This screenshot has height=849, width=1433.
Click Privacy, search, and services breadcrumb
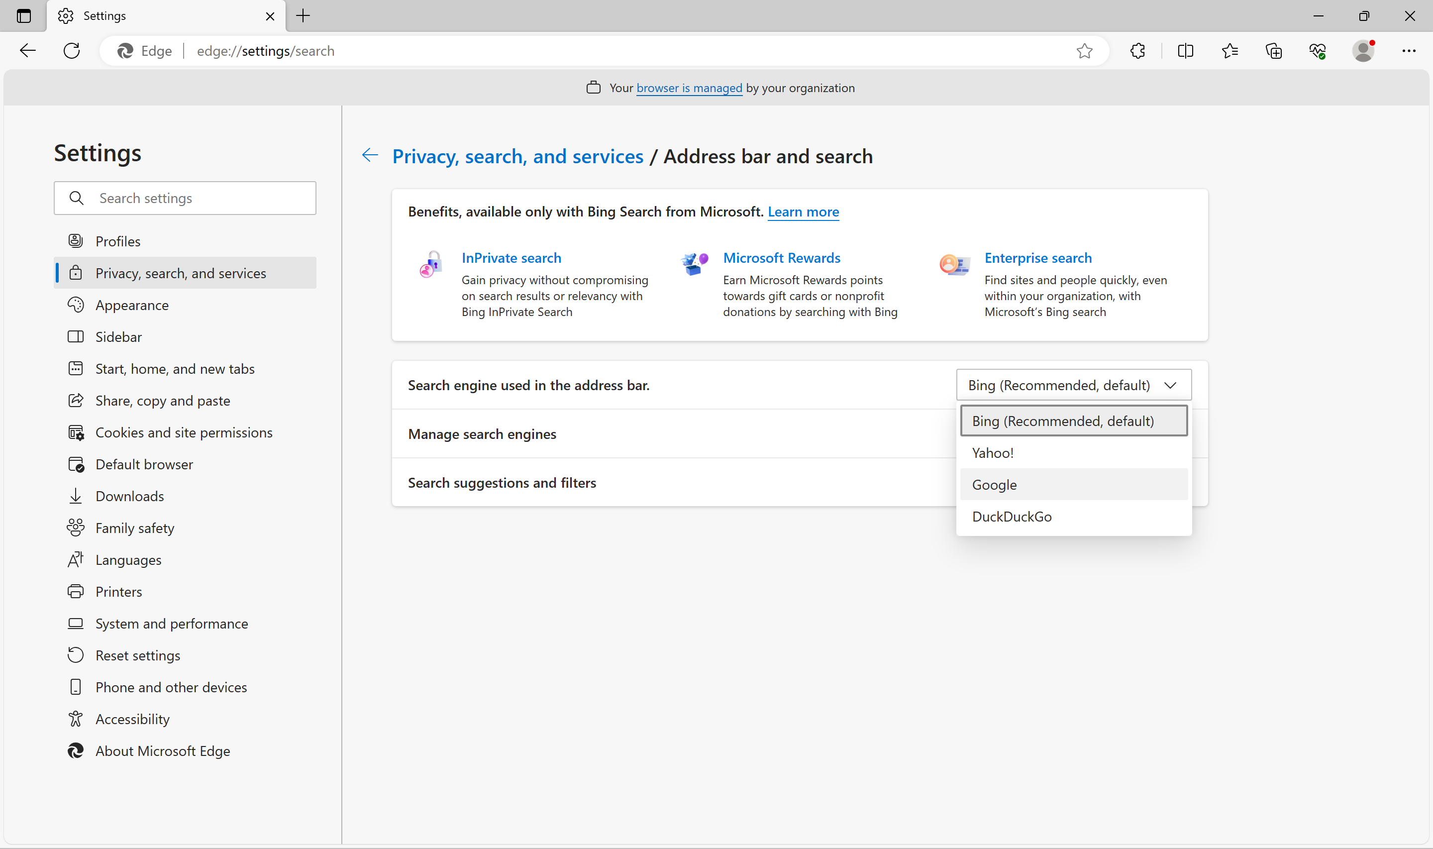coord(517,156)
